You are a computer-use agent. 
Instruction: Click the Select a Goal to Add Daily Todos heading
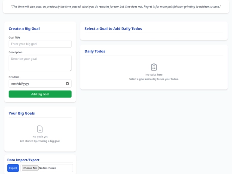113,29
